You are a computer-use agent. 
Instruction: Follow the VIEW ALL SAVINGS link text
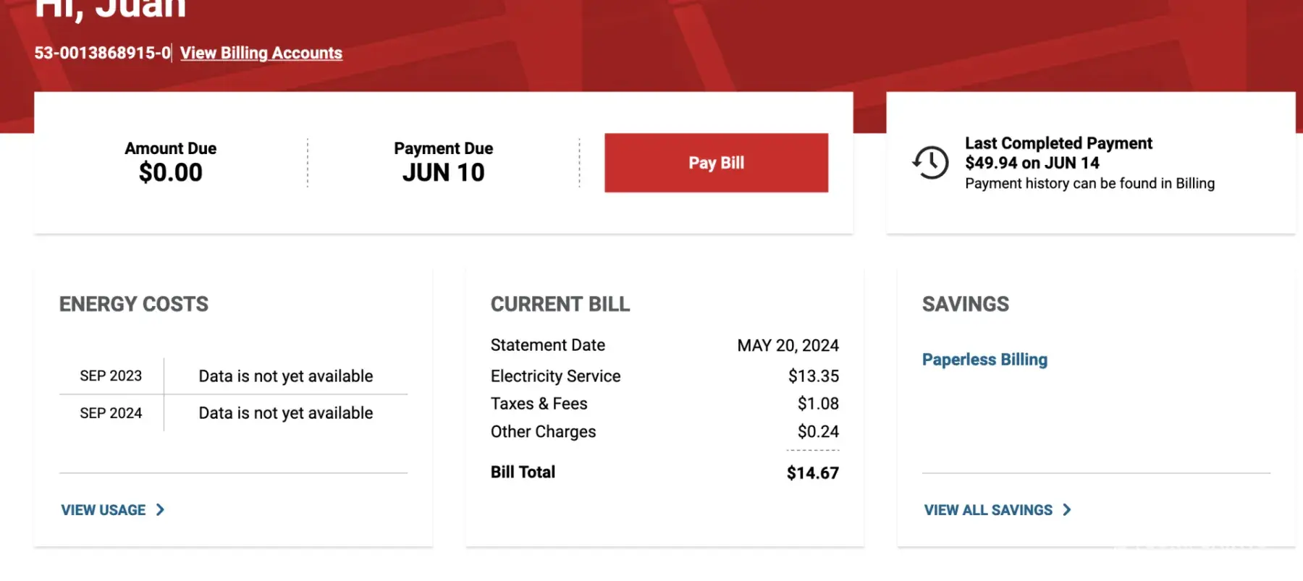(988, 510)
